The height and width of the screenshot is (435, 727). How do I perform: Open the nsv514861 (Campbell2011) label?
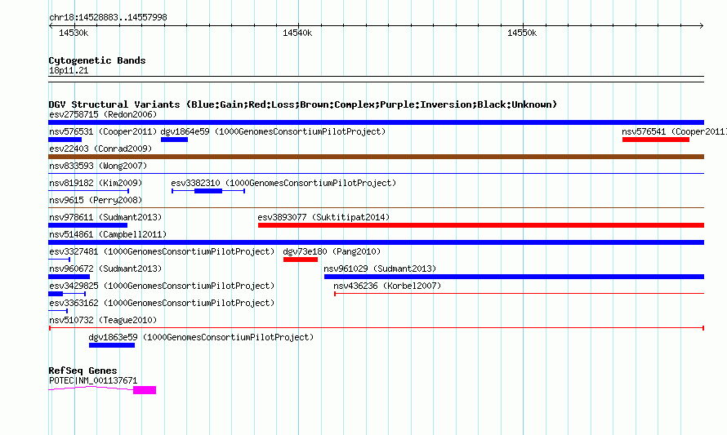[x=108, y=234]
